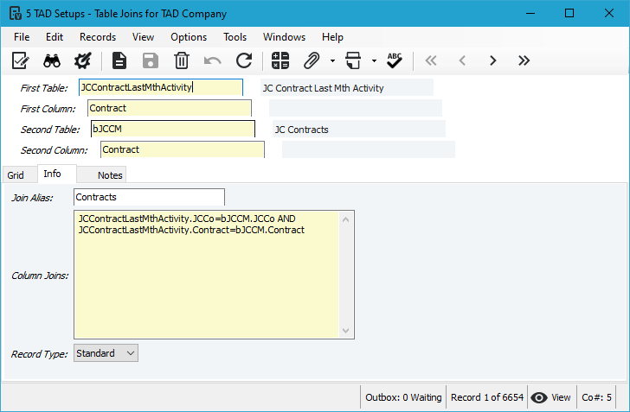Expand the print options dropdown arrow

point(374,61)
